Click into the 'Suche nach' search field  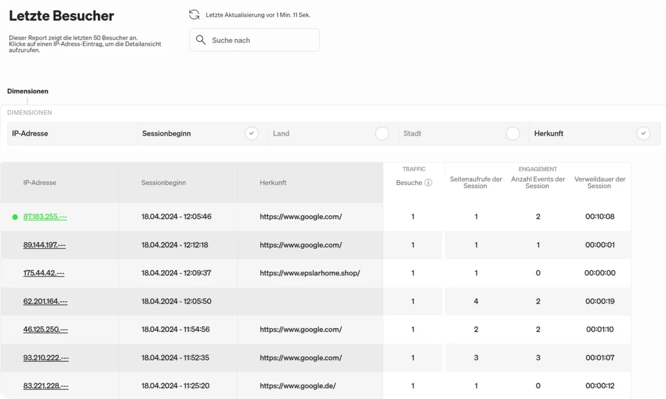pos(261,41)
